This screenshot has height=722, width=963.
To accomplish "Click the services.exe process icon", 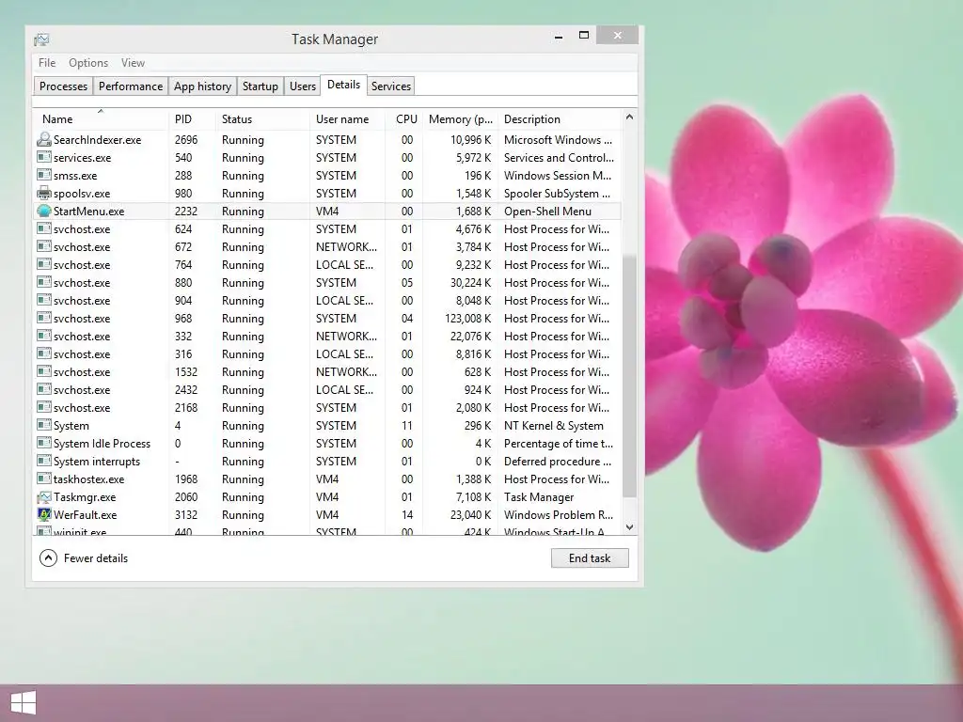I will (44, 157).
